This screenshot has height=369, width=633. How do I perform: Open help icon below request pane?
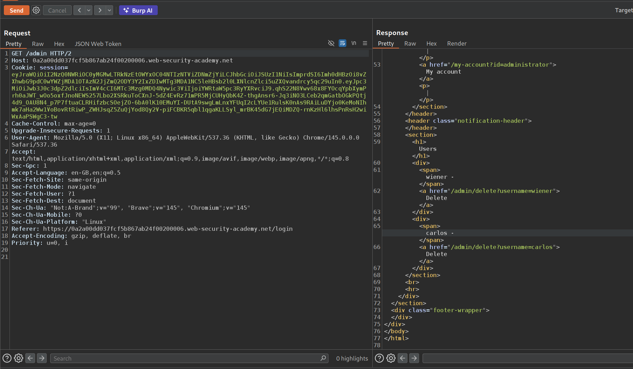pos(7,358)
